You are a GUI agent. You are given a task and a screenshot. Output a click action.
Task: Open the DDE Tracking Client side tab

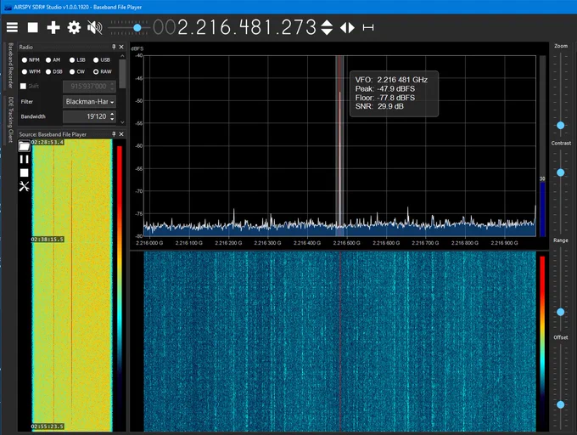(11, 120)
